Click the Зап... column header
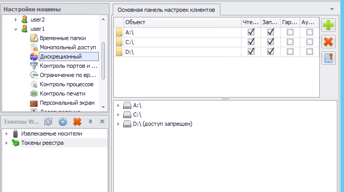This screenshot has width=344, height=192. point(270,22)
